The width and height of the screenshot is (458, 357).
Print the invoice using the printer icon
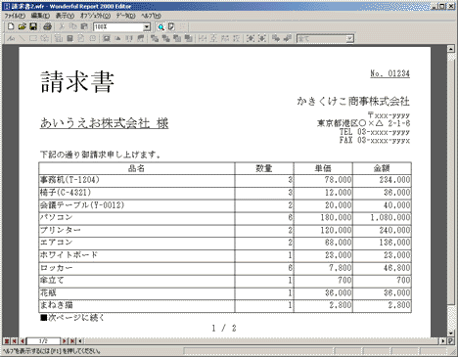(x=48, y=26)
